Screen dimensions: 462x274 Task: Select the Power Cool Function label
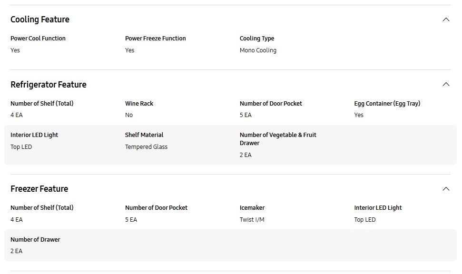tap(38, 39)
